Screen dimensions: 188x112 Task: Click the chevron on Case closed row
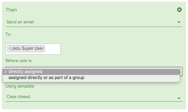(179, 98)
